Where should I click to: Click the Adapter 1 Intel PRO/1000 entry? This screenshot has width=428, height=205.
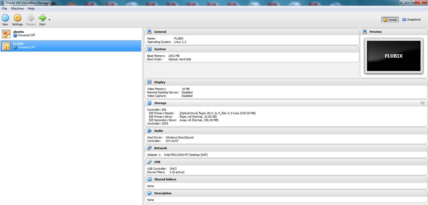point(186,155)
